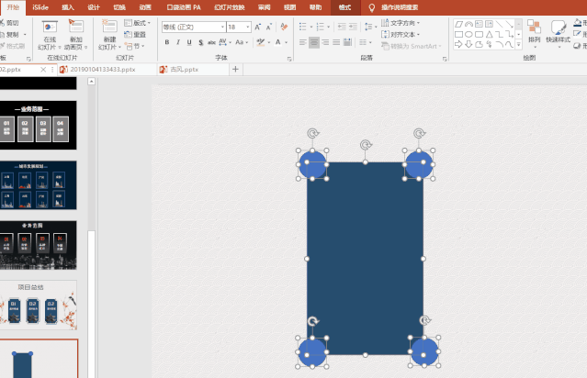Viewport: 587px width, 378px height.
Task: Click the text highlight color pen
Action: click(261, 42)
